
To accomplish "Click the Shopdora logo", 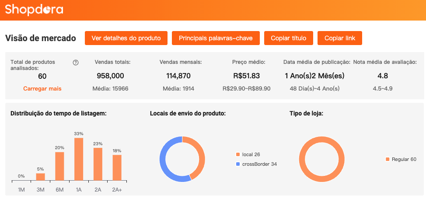I will tap(34, 10).
